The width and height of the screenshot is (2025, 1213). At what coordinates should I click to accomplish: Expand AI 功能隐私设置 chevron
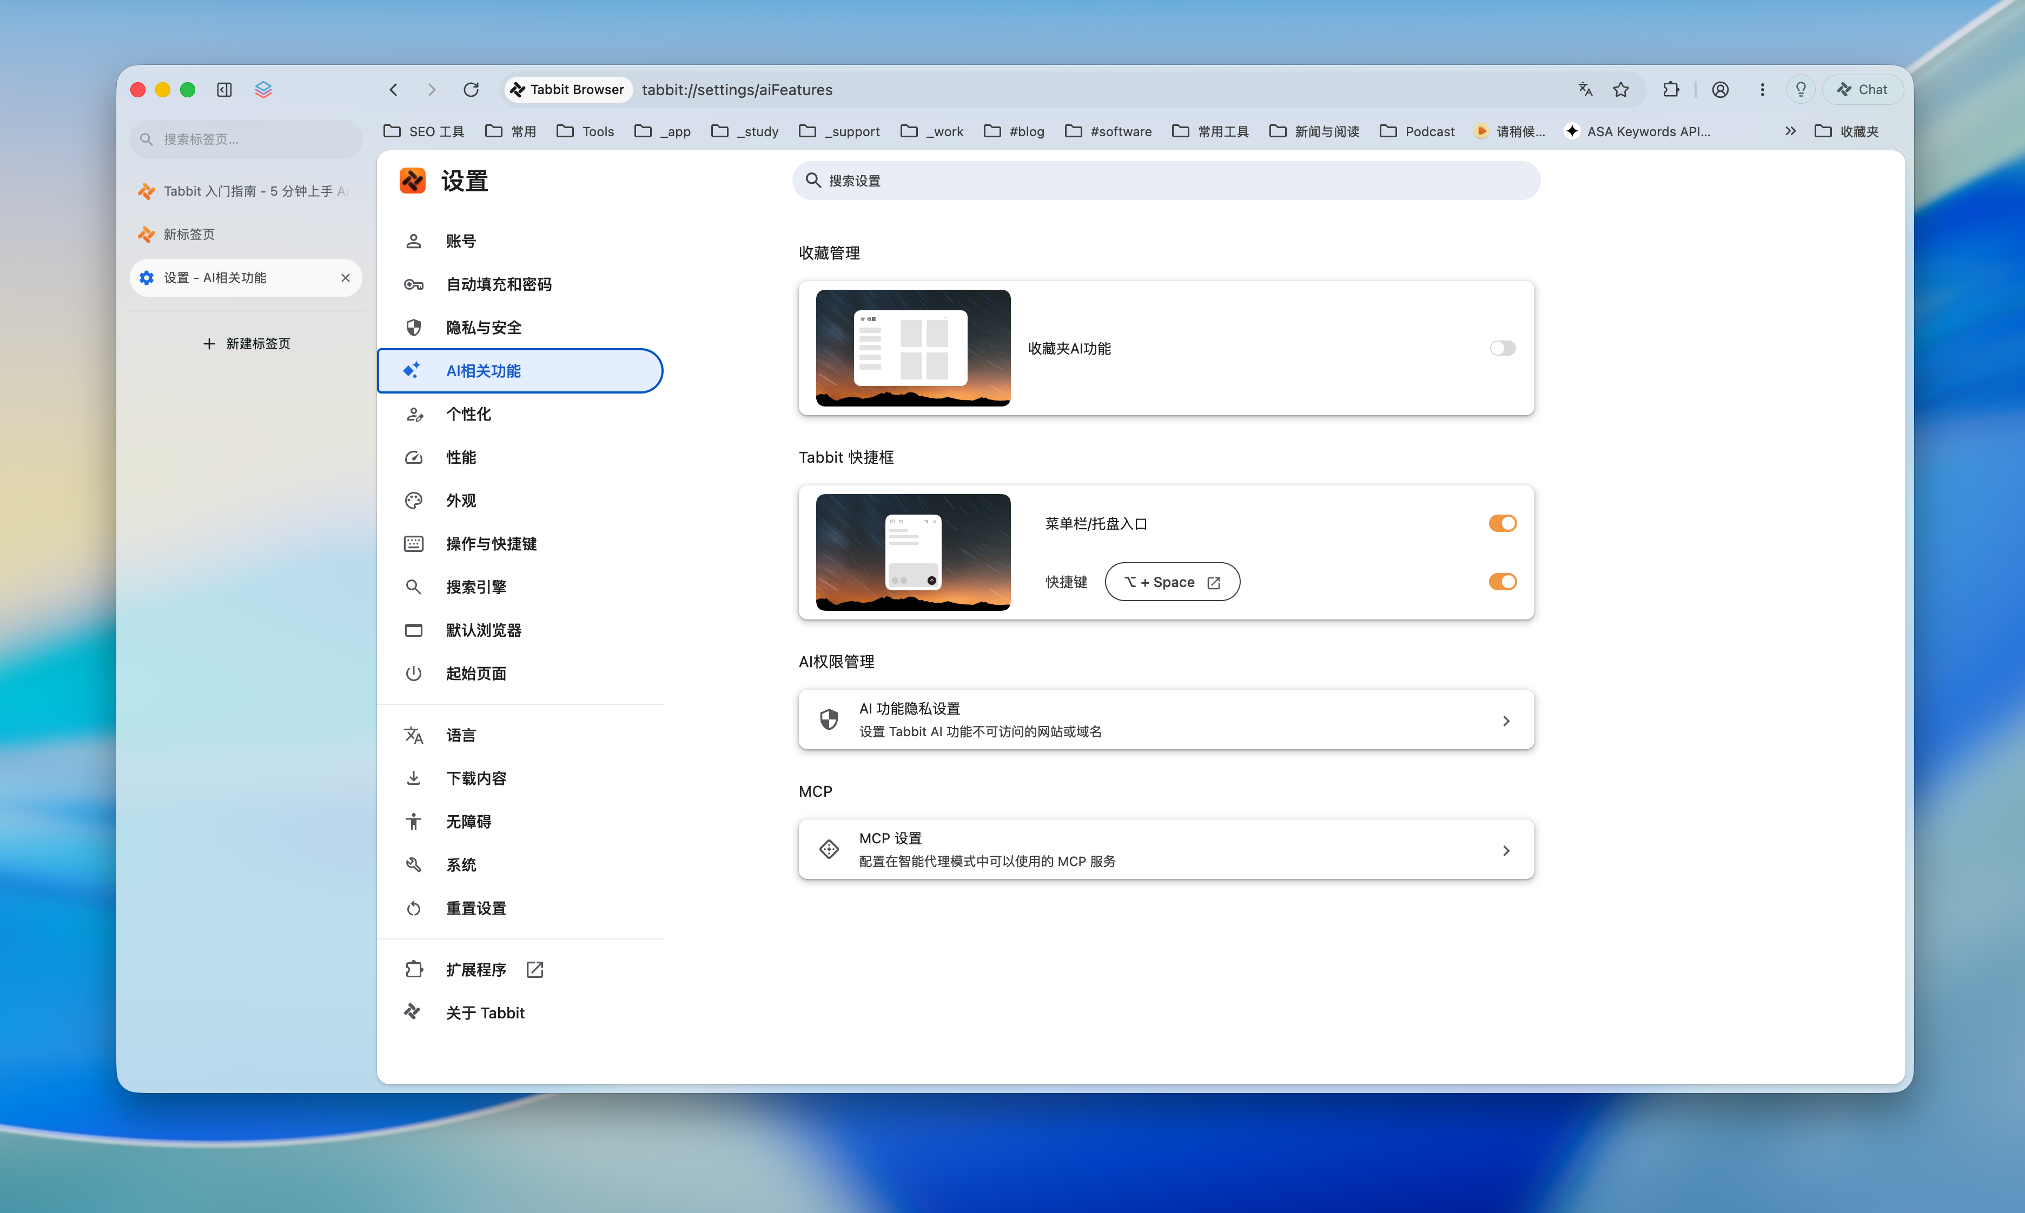click(x=1506, y=721)
